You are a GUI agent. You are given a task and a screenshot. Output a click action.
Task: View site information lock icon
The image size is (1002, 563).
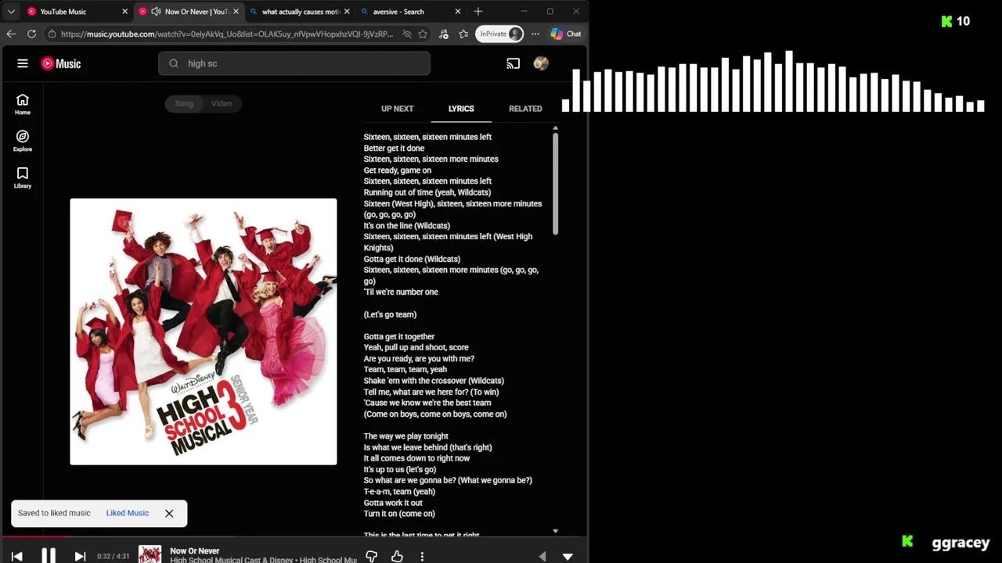(x=52, y=34)
